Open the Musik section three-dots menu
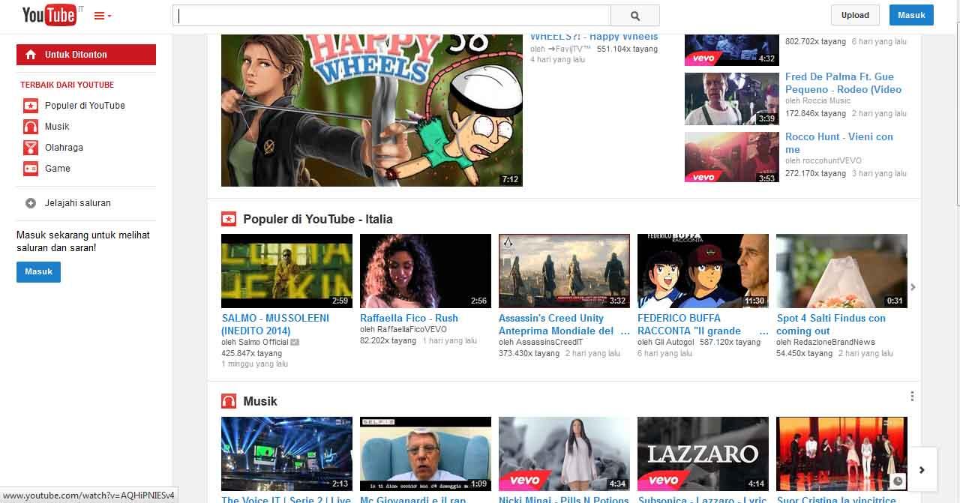The width and height of the screenshot is (960, 503). click(x=912, y=397)
